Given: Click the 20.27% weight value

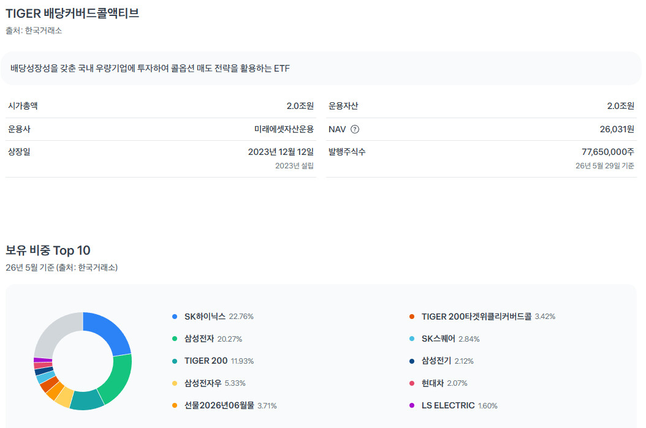Looking at the screenshot, I should tap(229, 339).
